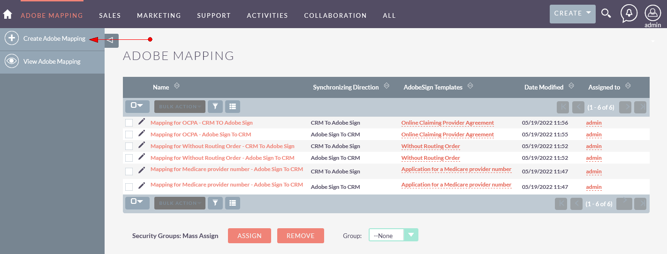Tick checkbox in the 05/19/2022 11:47 CRM To Adobe Sign row

[x=129, y=172]
